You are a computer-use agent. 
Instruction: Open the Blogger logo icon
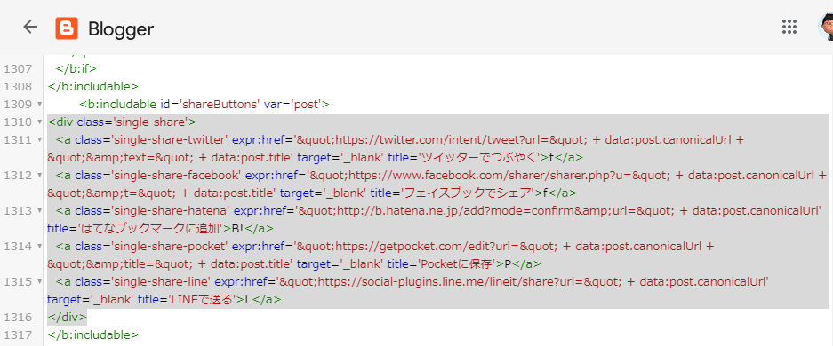click(67, 28)
